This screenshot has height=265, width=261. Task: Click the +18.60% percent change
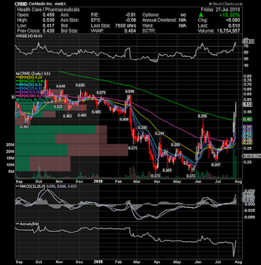click(229, 15)
